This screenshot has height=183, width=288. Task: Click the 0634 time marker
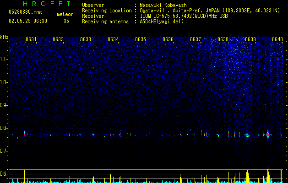(x=113, y=39)
